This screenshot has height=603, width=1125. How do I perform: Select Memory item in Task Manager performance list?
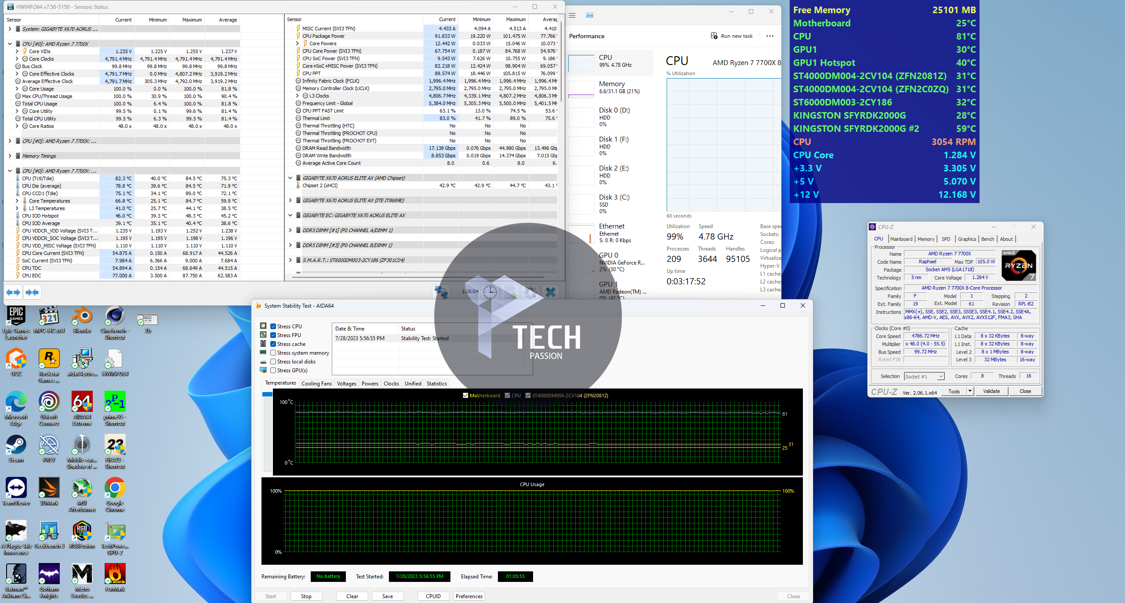612,87
